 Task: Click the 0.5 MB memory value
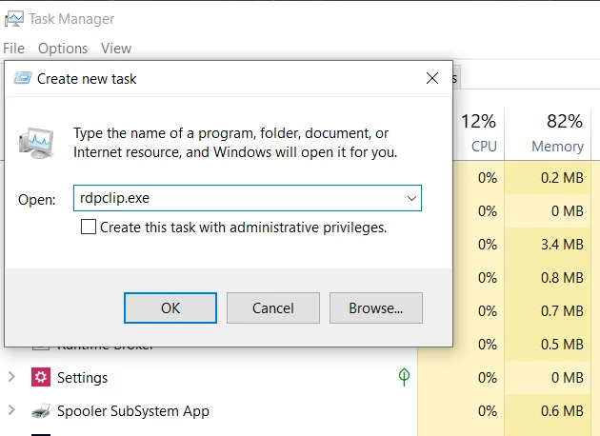562,345
